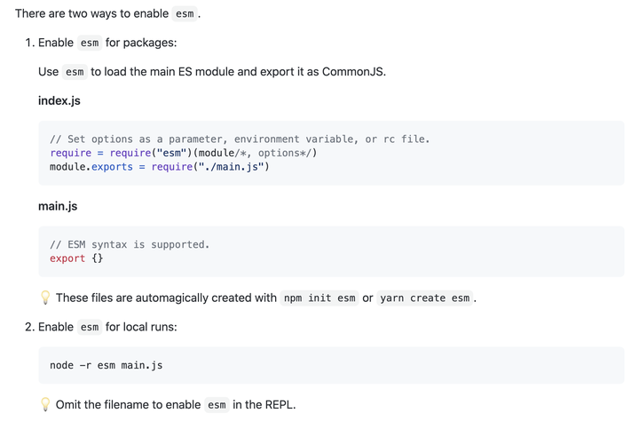
Task: Click the "Omit the filename to enable" tip text
Action: pos(128,404)
